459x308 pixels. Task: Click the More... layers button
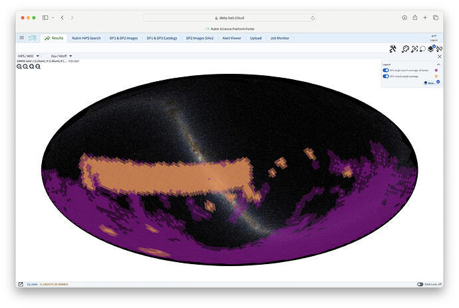[x=430, y=83]
